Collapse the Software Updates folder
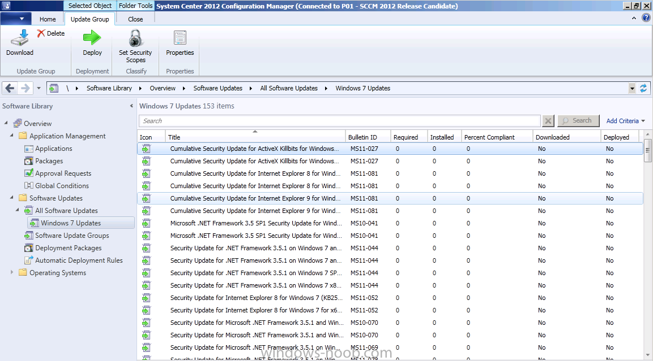 tap(12, 198)
